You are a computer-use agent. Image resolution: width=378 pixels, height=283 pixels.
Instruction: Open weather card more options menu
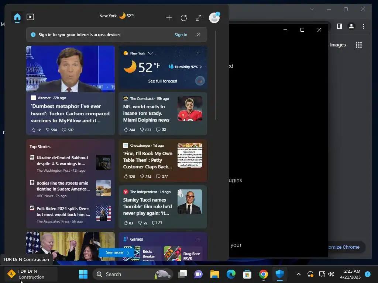199,53
